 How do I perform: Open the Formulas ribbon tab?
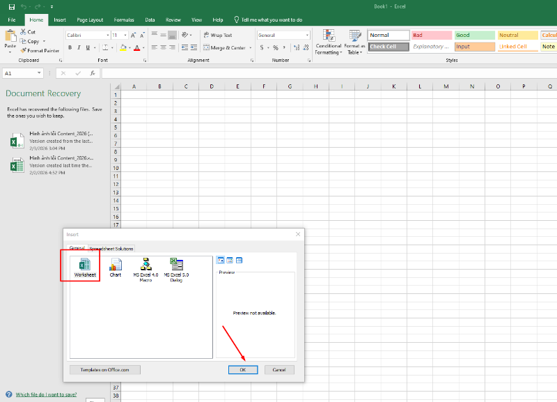pos(124,20)
